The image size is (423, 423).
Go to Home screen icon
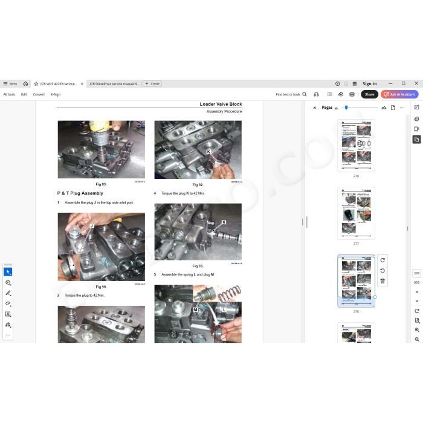click(x=25, y=83)
